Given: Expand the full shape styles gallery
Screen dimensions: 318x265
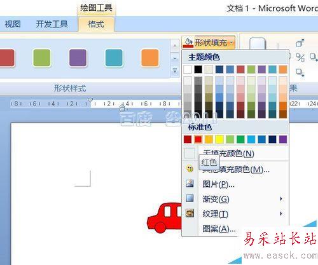Looking at the screenshot, I should point(175,71).
